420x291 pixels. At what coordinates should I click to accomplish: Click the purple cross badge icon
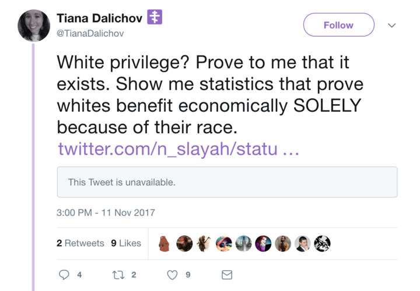(x=155, y=17)
